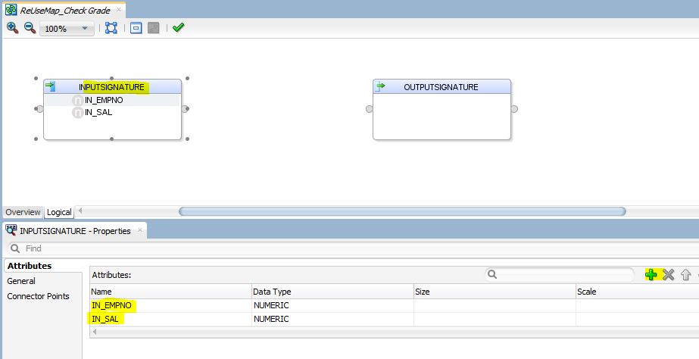The image size is (699, 359).
Task: Click the INPUTSIGNATURE green arrow icon
Action: (x=50, y=86)
